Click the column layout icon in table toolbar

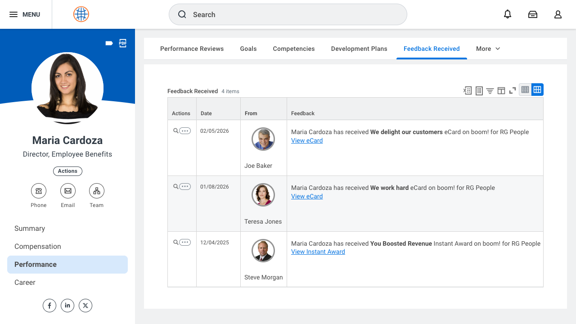click(x=501, y=90)
